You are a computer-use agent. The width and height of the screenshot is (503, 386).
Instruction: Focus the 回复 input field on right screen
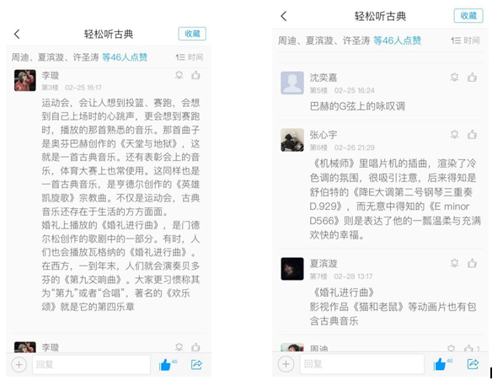point(361,364)
